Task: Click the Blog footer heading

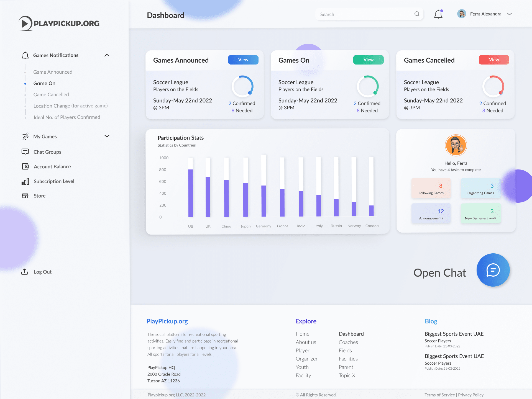Action: pyautogui.click(x=431, y=321)
